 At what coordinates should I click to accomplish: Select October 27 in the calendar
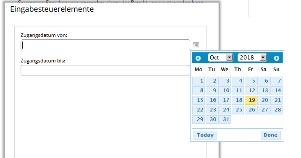tap(264, 110)
